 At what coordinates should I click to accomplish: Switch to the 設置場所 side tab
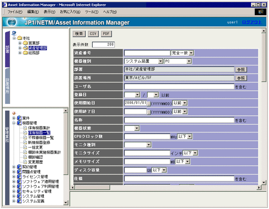click(7, 86)
